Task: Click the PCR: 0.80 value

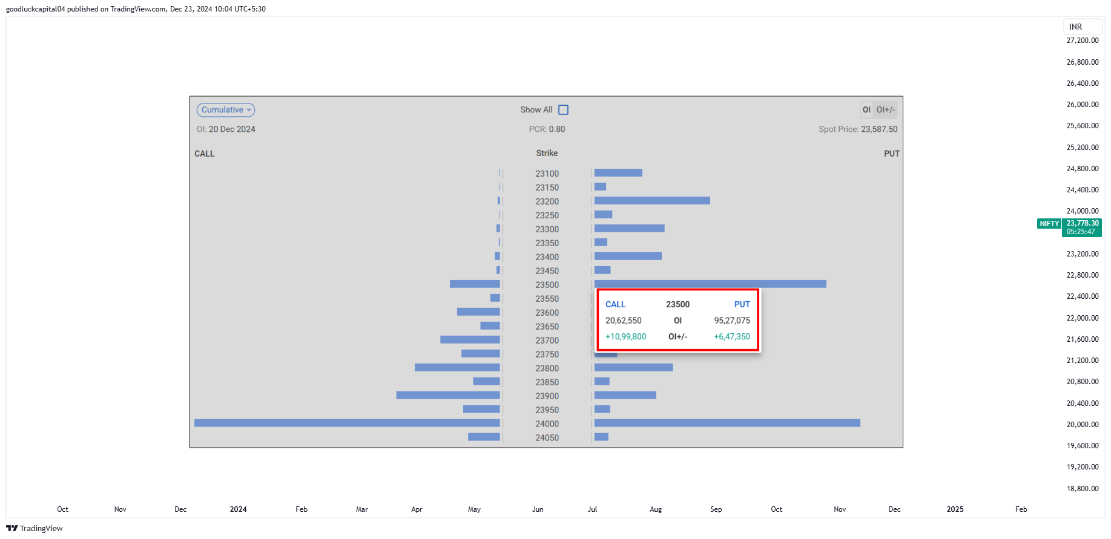Action: [547, 129]
